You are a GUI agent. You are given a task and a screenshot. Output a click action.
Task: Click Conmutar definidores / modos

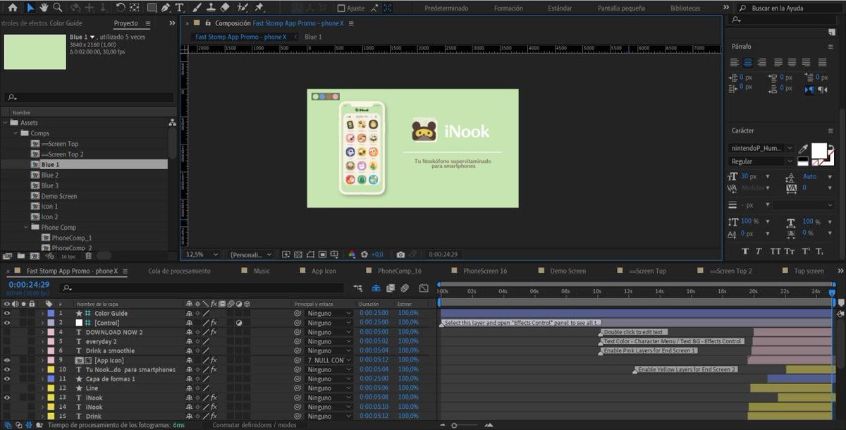click(x=255, y=425)
